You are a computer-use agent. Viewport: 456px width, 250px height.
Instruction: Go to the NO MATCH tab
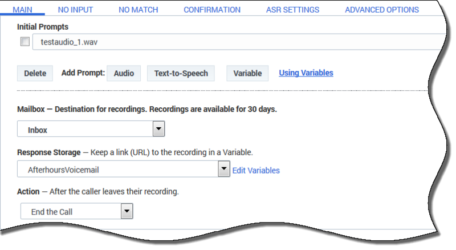(x=138, y=10)
